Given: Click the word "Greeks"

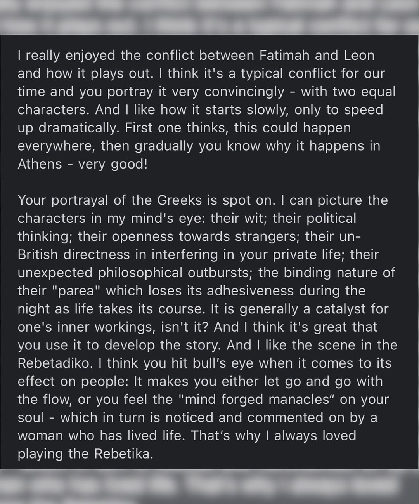Looking at the screenshot, I should point(180,200).
